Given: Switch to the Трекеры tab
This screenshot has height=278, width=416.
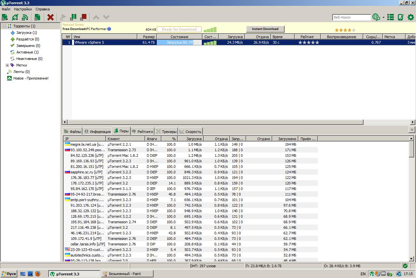Looking at the screenshot, I should tap(166, 132).
